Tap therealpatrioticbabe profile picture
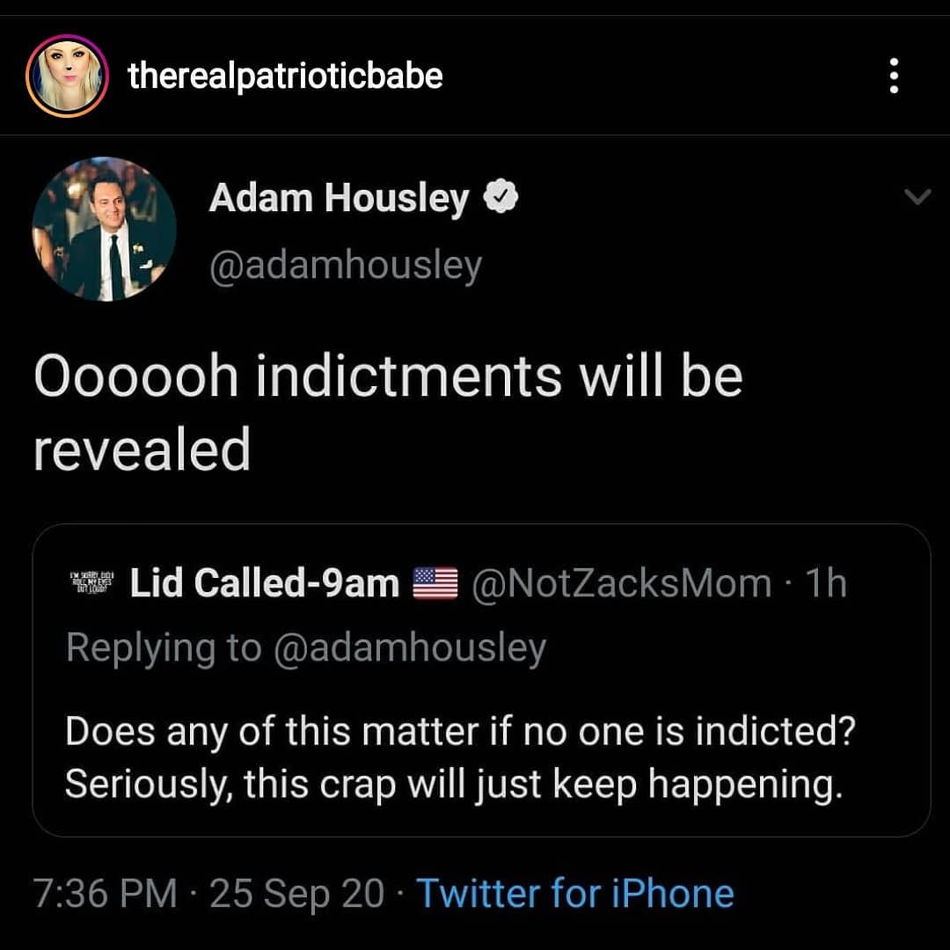The image size is (950, 950). point(67,77)
